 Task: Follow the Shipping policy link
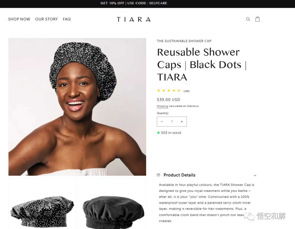[163, 106]
